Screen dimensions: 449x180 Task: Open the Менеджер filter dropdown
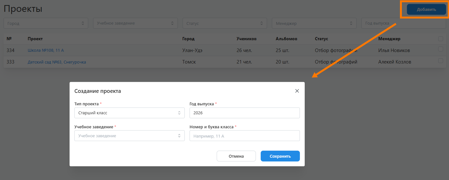pos(314,23)
